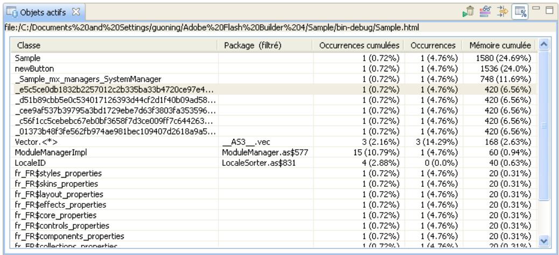Viewport: 559px width, 255px height.
Task: Select the fr_FR$components_properties row
Action: click(275, 236)
